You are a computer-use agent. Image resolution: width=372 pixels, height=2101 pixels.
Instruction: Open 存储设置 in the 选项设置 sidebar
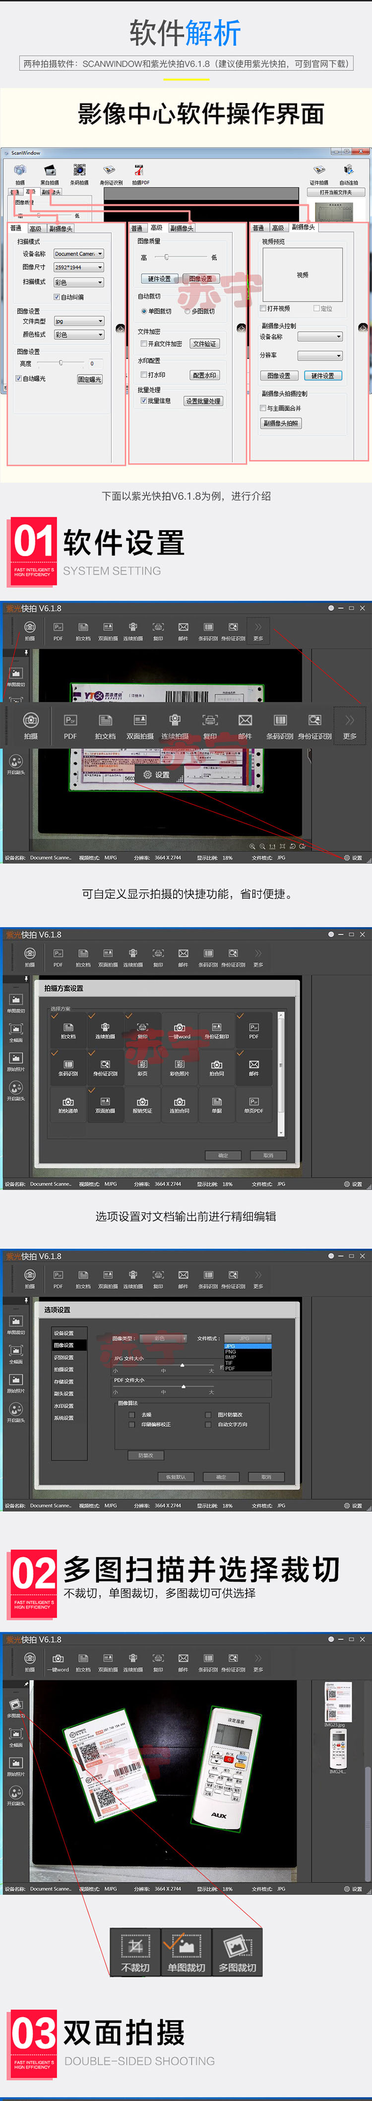pyautogui.click(x=63, y=1382)
